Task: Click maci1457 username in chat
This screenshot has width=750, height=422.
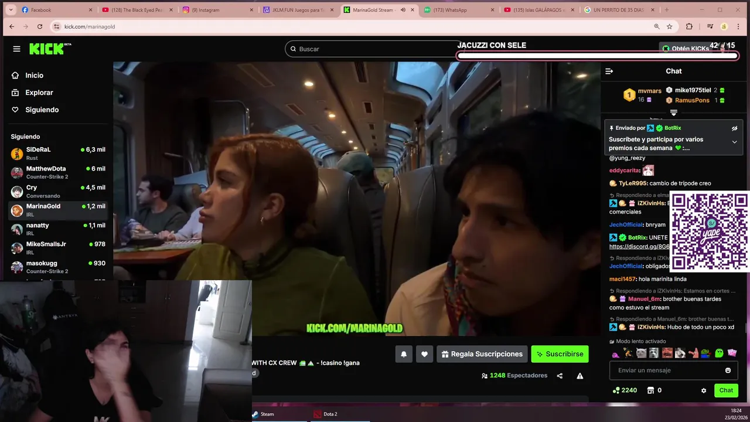Action: 622,279
